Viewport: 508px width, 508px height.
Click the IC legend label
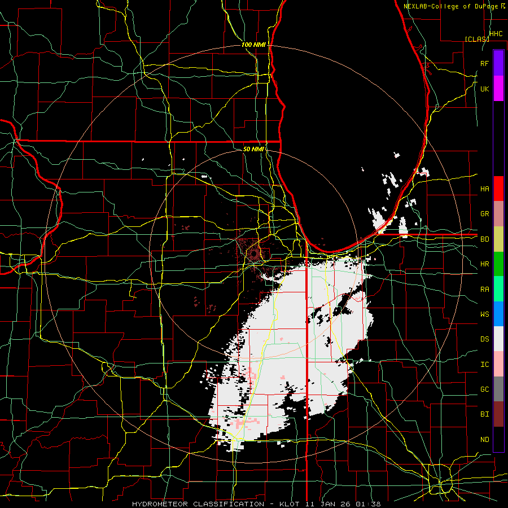click(484, 365)
